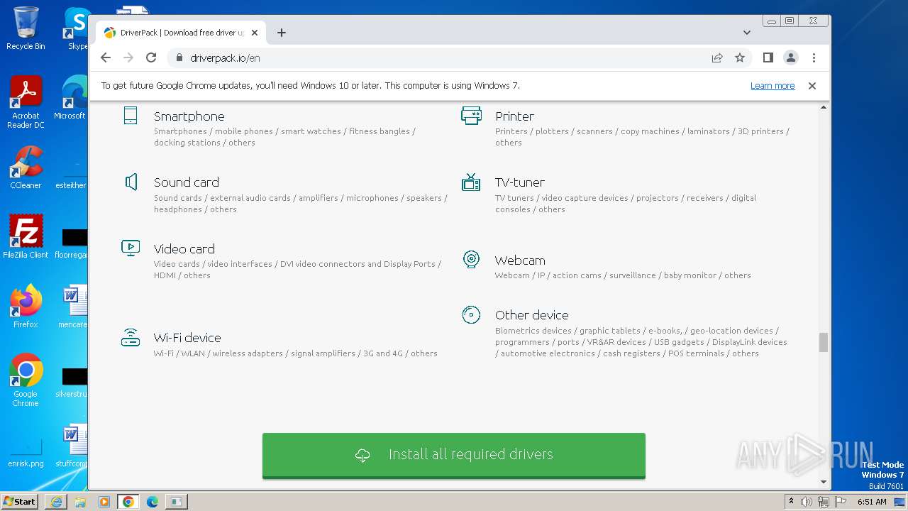This screenshot has height=511, width=908.
Task: Follow the Learn more link
Action: tap(773, 86)
